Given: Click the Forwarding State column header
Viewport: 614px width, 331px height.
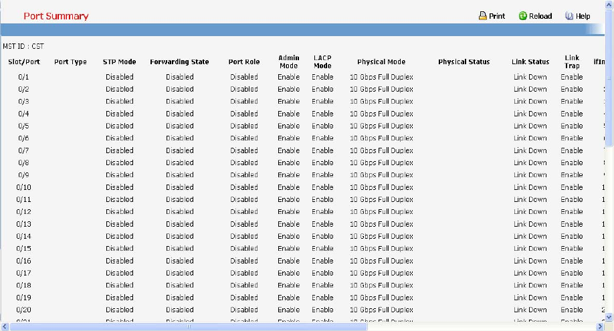Looking at the screenshot, I should pyautogui.click(x=179, y=62).
